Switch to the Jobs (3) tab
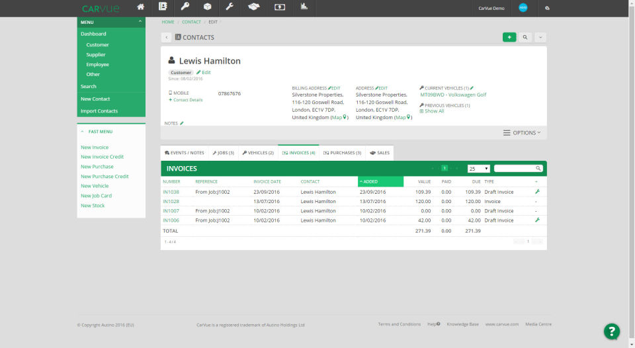635x348 pixels. point(223,153)
